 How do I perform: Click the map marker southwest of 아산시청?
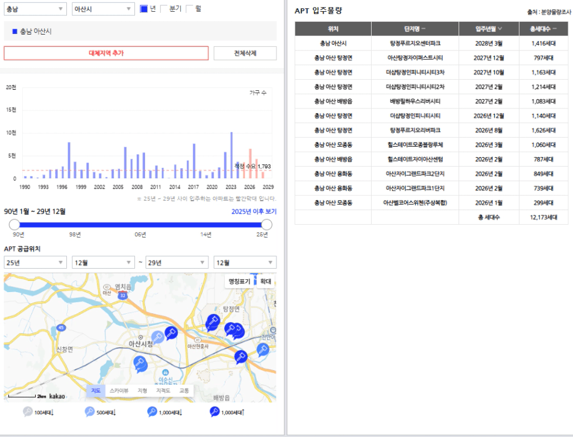click(140, 364)
